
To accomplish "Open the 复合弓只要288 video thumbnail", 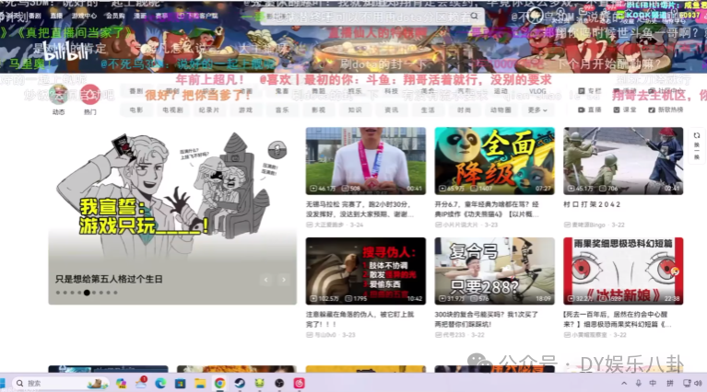I will [x=495, y=271].
